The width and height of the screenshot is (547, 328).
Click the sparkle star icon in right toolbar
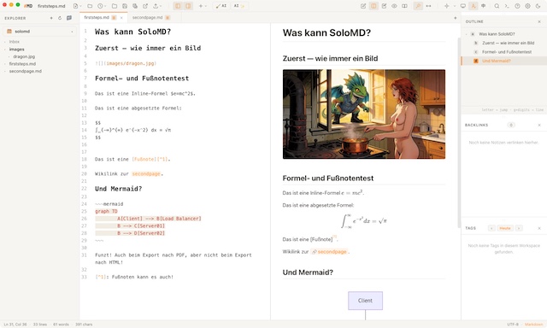[446, 6]
